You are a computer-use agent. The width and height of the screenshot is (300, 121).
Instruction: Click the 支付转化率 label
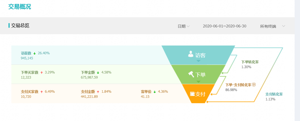(274, 94)
